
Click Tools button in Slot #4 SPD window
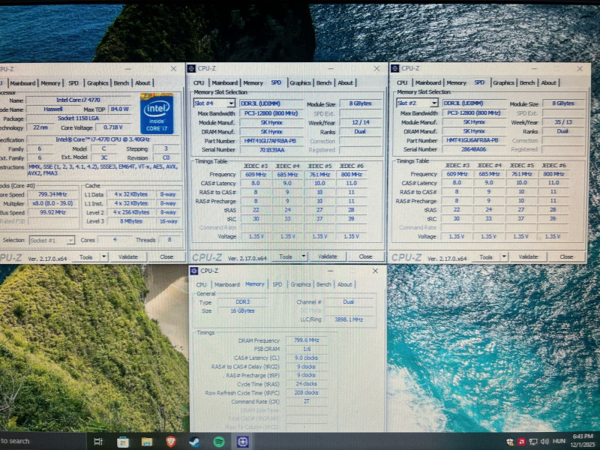click(286, 256)
